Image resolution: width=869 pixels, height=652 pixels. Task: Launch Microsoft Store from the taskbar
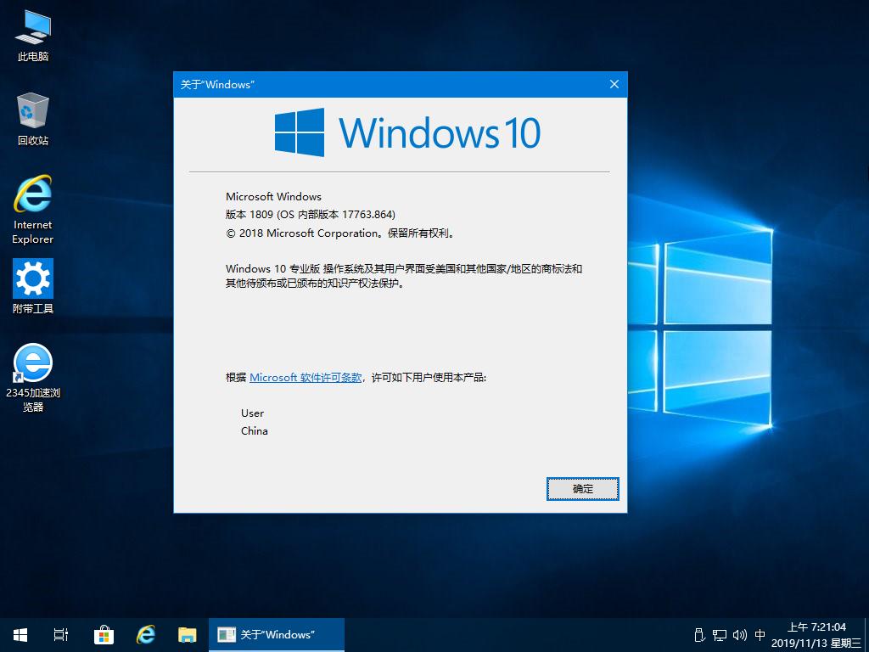point(104,635)
